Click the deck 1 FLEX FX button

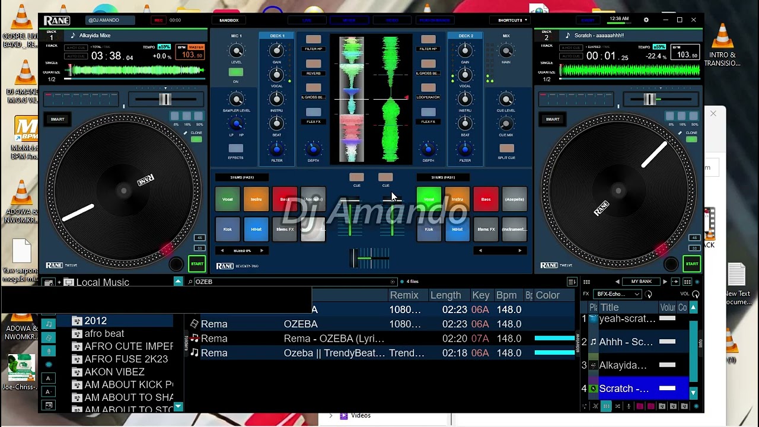click(313, 112)
